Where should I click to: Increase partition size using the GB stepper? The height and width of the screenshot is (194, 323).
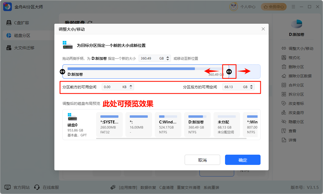[x=167, y=57]
